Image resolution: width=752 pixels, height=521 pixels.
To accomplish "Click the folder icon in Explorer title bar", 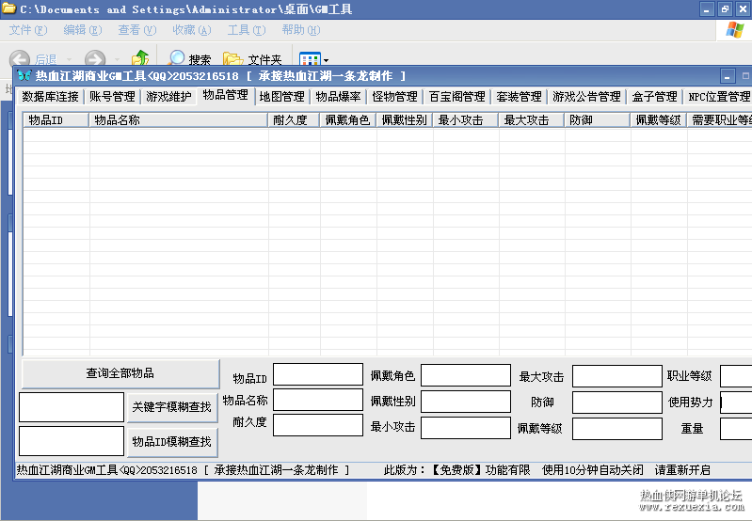I will 9,8.
